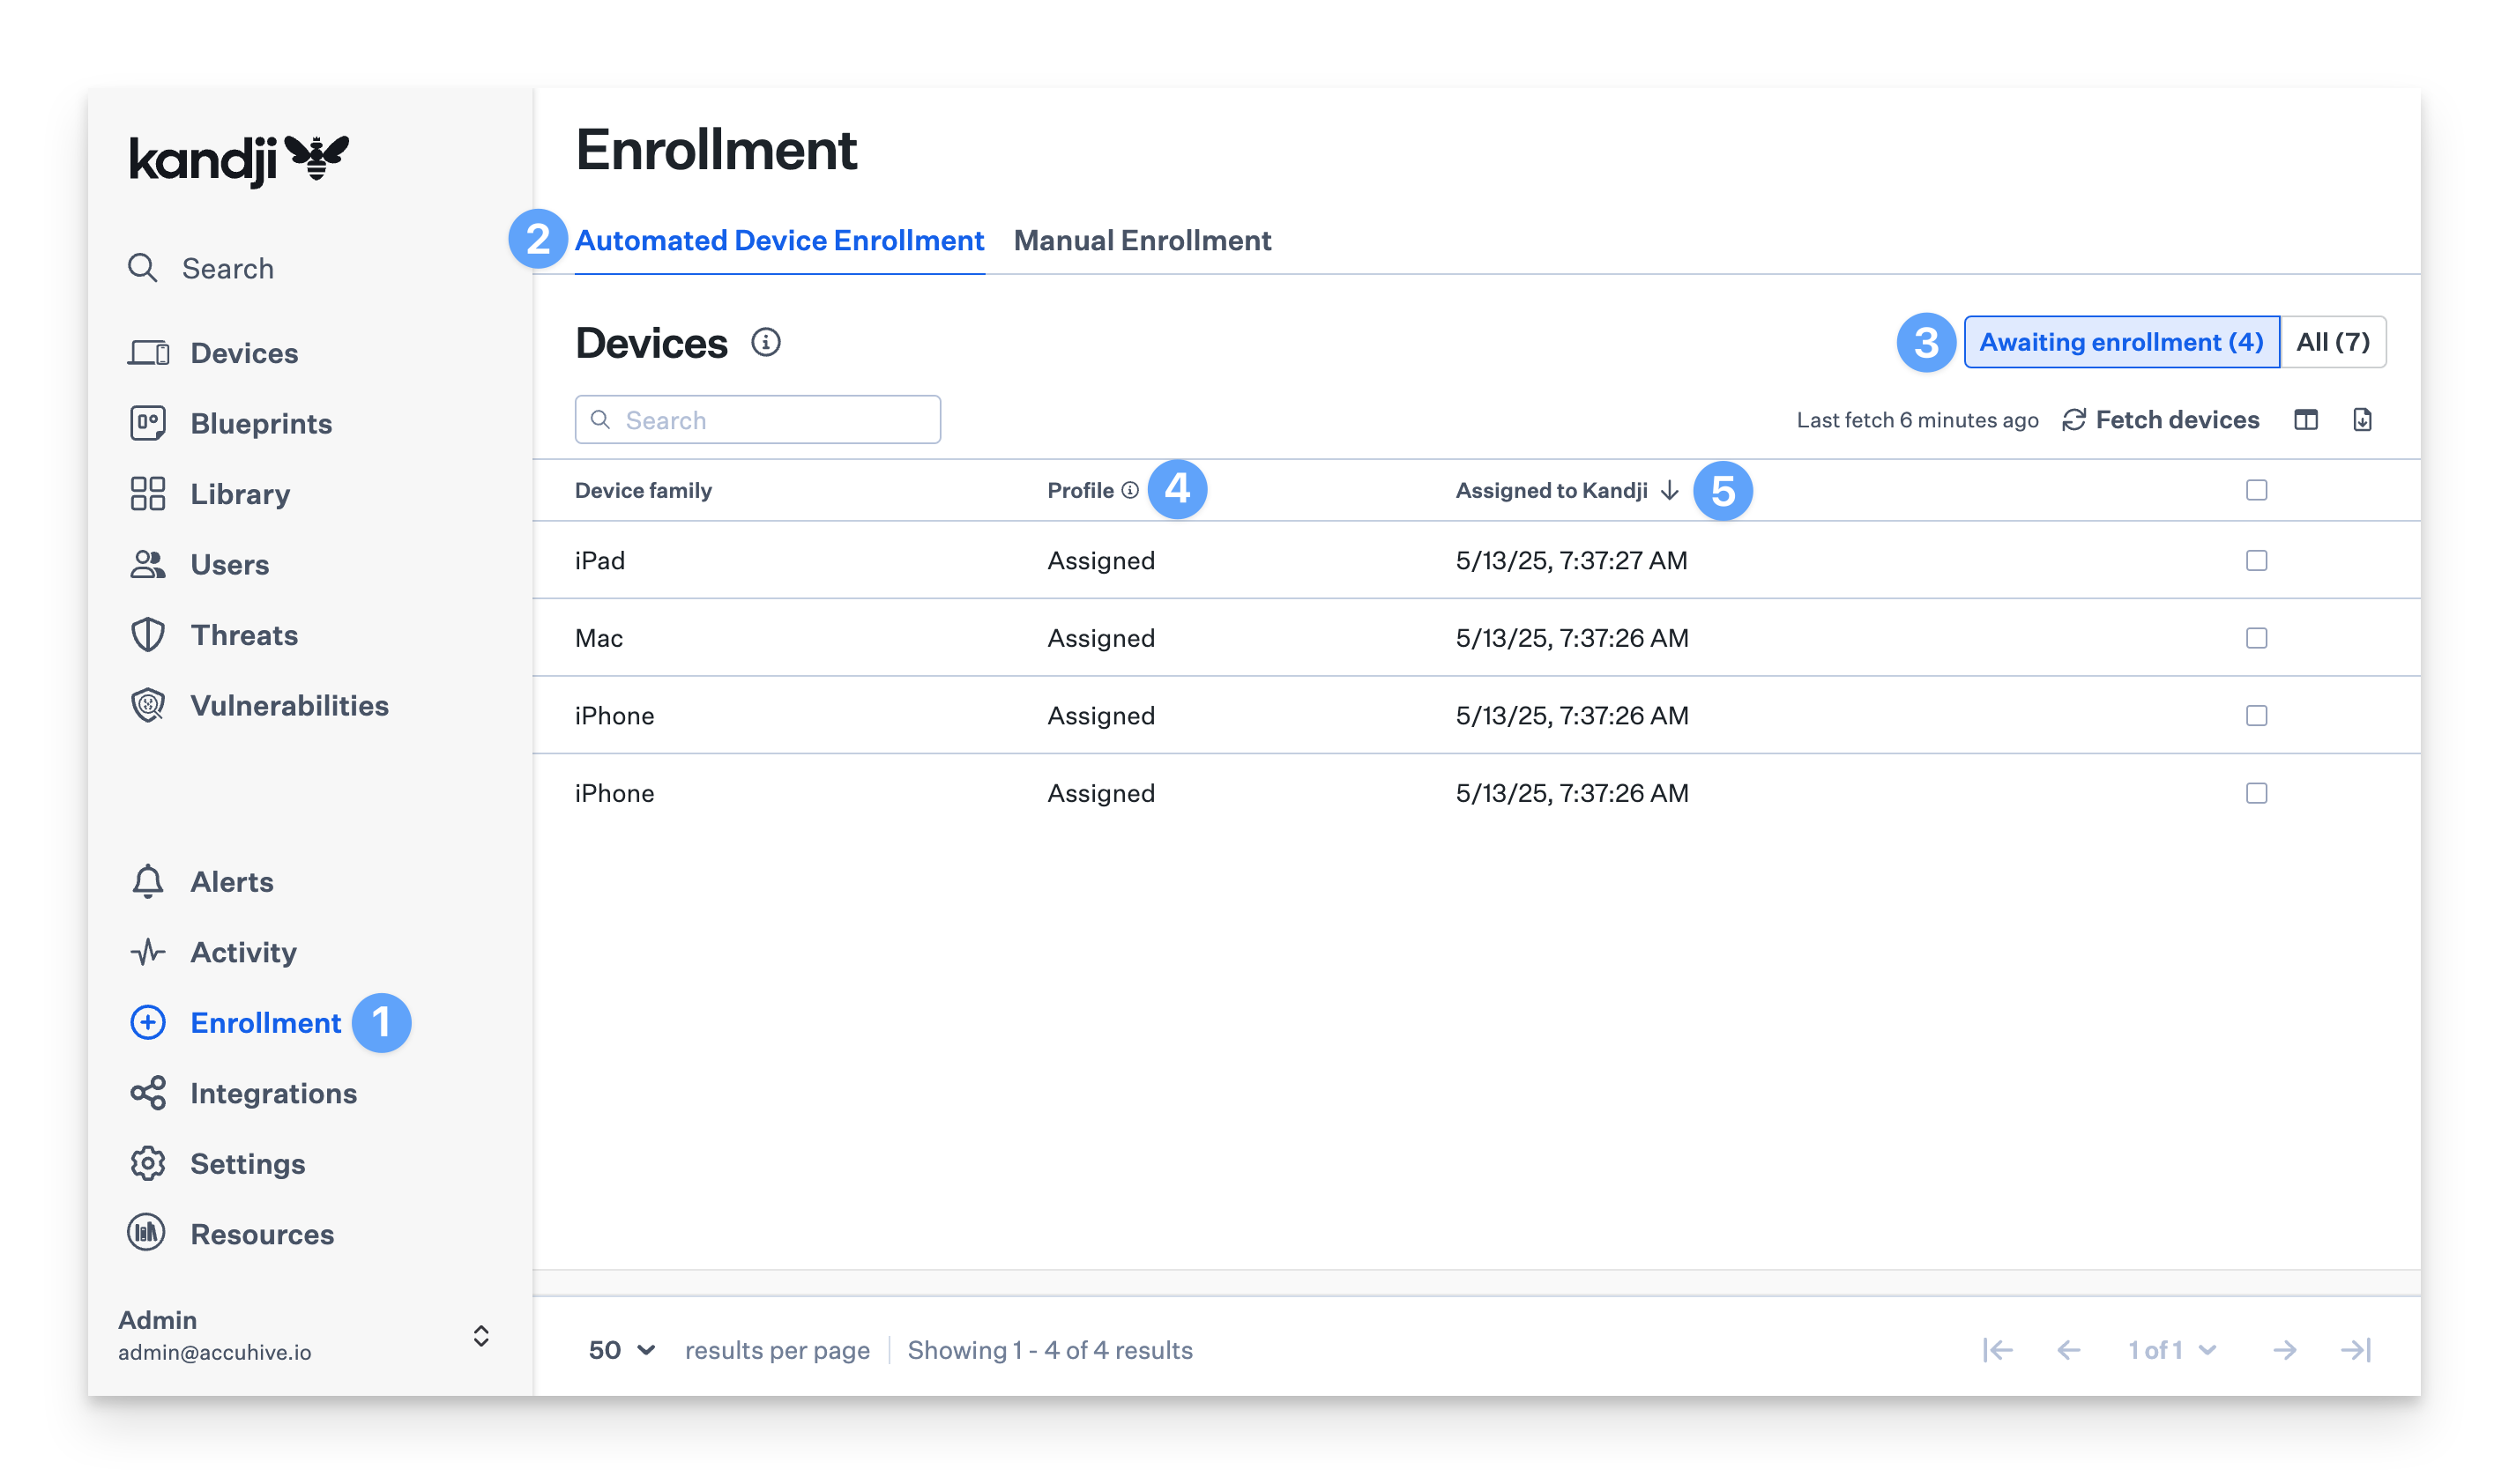The height and width of the screenshot is (1484, 2509).
Task: Open Blueprints from the sidebar icon
Action: point(147,423)
